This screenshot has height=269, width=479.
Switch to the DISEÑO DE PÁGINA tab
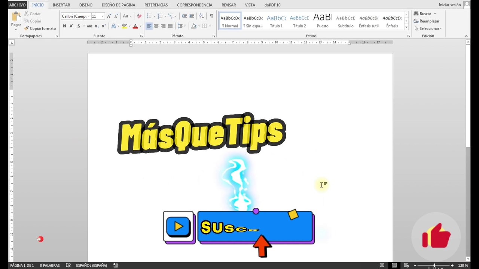tap(119, 5)
